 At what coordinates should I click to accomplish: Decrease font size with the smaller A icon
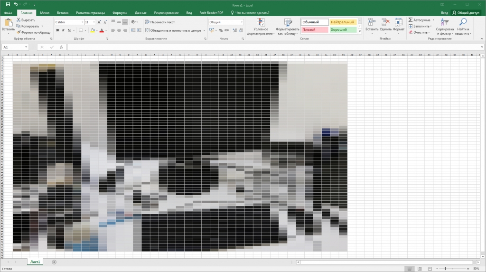pyautogui.click(x=105, y=22)
